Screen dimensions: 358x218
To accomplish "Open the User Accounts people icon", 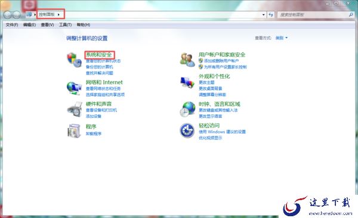I will pyautogui.click(x=187, y=60).
